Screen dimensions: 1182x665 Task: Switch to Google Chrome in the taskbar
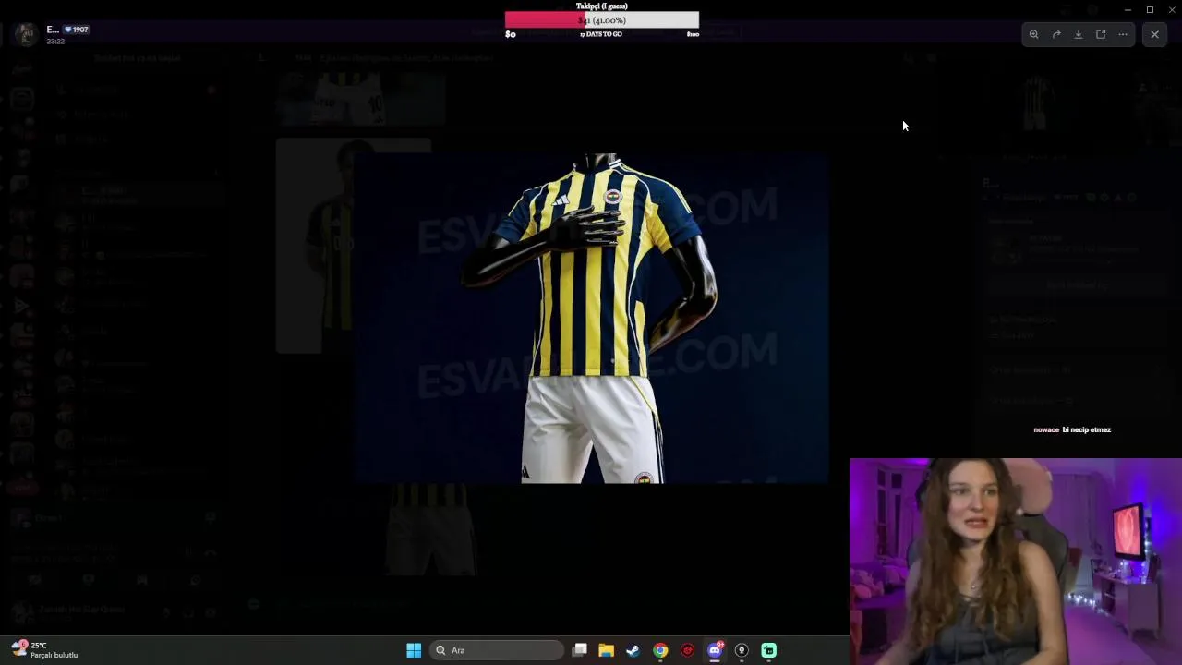pos(660,650)
